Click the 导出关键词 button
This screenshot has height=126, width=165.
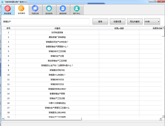click(x=134, y=21)
